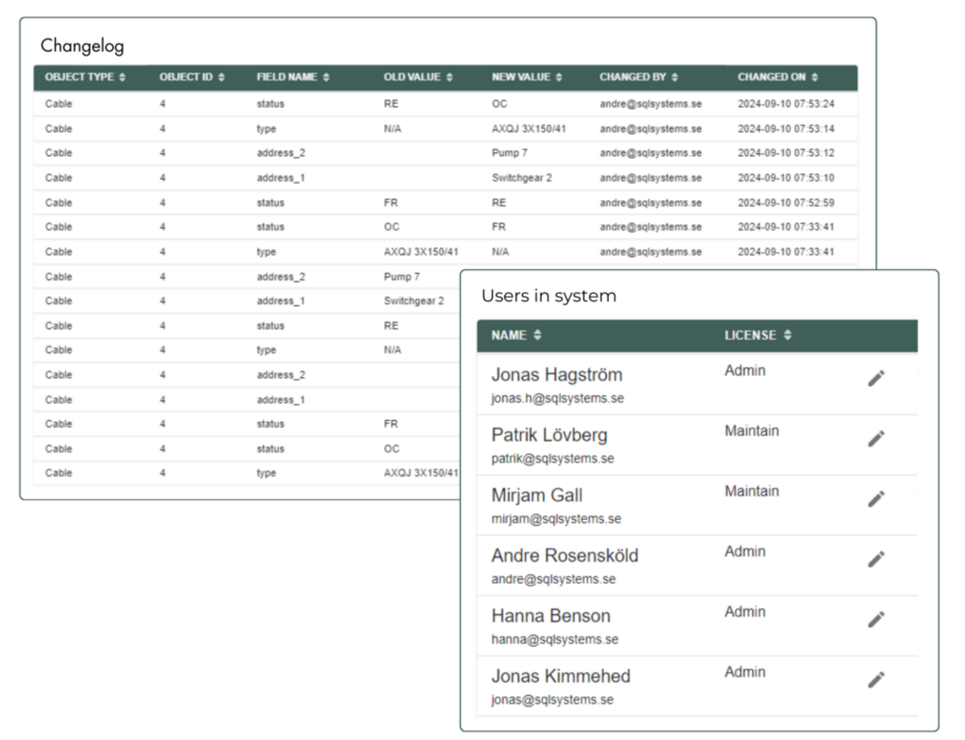Click the Changelog panel title
This screenshot has height=740, width=965.
click(83, 46)
